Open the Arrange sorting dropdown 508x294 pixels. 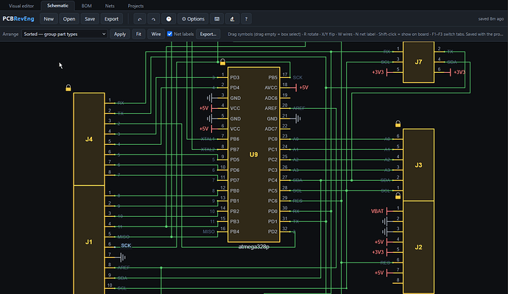(65, 34)
